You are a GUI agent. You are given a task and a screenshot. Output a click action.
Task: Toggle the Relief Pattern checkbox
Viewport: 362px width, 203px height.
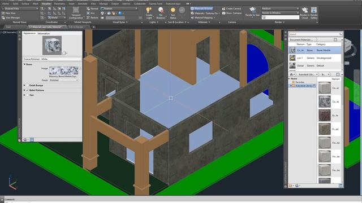pyautogui.click(x=28, y=90)
